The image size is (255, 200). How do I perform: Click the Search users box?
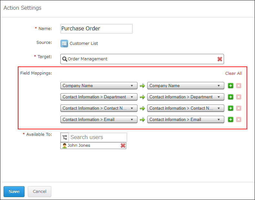point(98,137)
